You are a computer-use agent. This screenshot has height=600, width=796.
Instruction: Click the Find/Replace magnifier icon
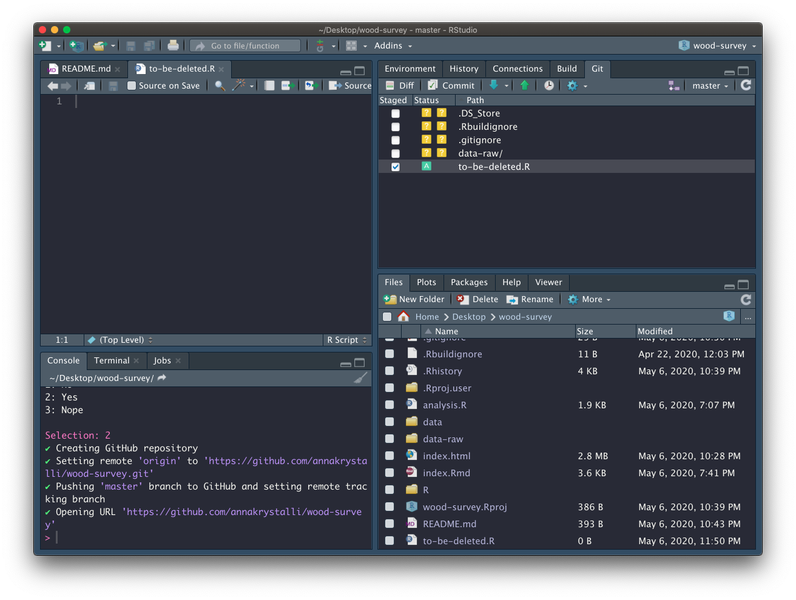click(220, 86)
